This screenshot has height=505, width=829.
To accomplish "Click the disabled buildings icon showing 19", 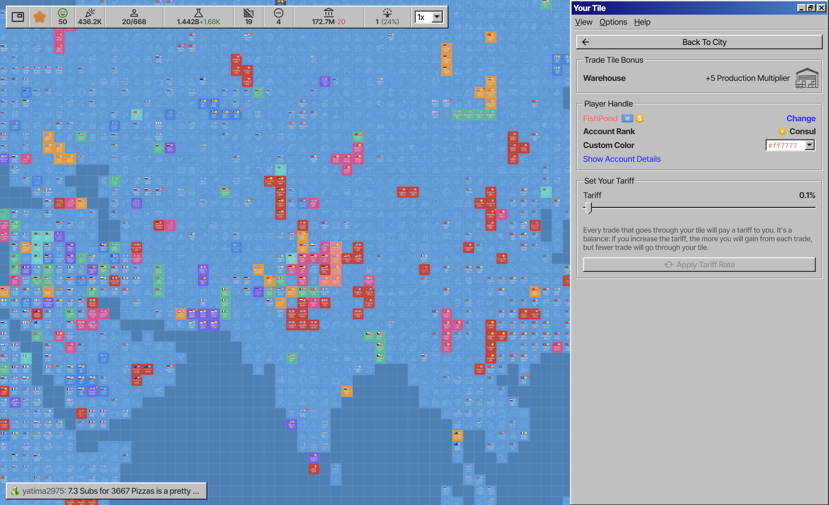I will (249, 13).
